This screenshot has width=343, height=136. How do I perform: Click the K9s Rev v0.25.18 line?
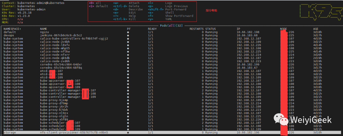tap(16, 13)
